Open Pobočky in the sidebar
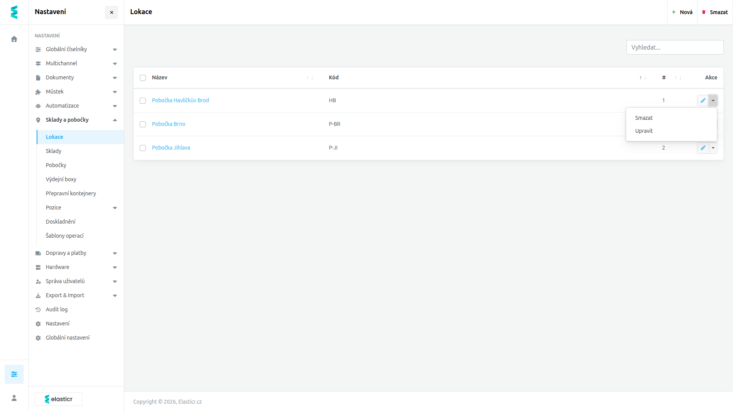The image size is (733, 412). point(80,165)
